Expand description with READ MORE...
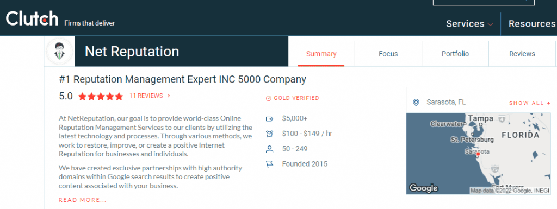 [83, 200]
